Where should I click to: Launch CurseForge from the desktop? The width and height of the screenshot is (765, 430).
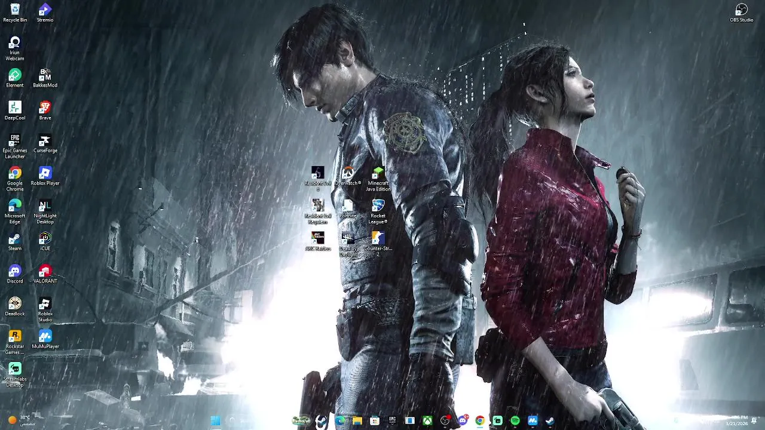(x=45, y=144)
